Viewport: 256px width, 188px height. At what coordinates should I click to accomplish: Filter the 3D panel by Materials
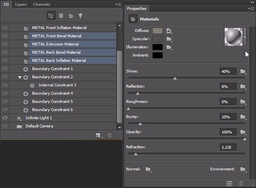click(x=70, y=16)
